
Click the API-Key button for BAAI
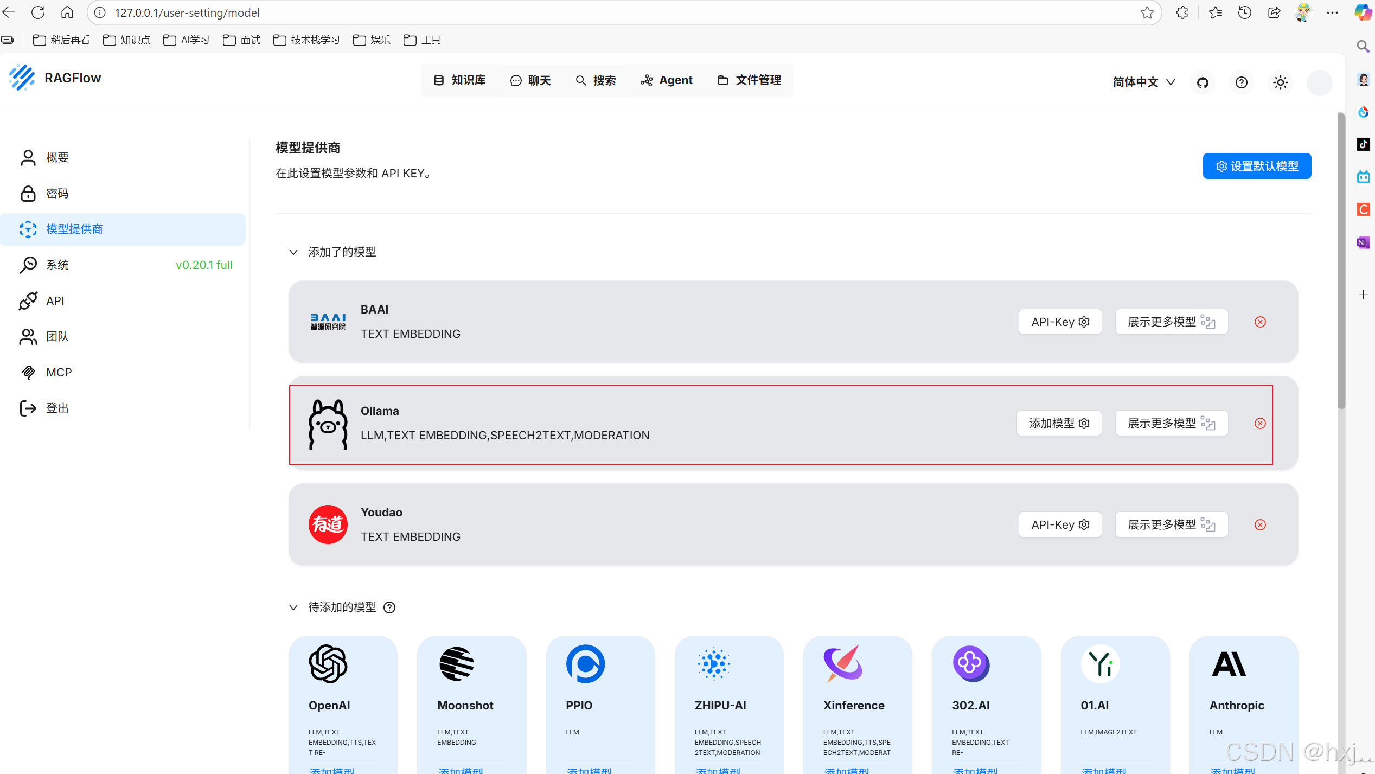pos(1060,322)
